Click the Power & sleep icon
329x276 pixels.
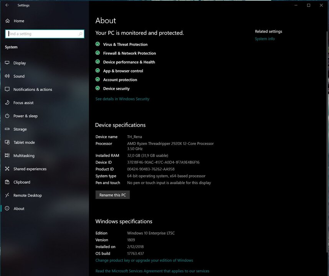tap(7, 116)
